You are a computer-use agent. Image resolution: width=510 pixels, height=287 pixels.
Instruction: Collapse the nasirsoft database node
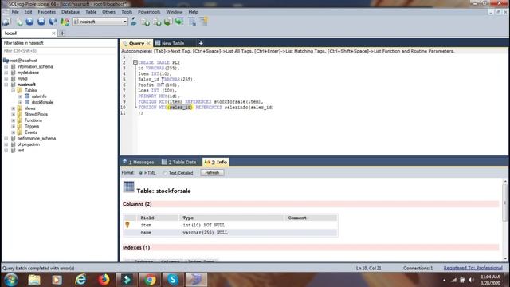point(6,85)
